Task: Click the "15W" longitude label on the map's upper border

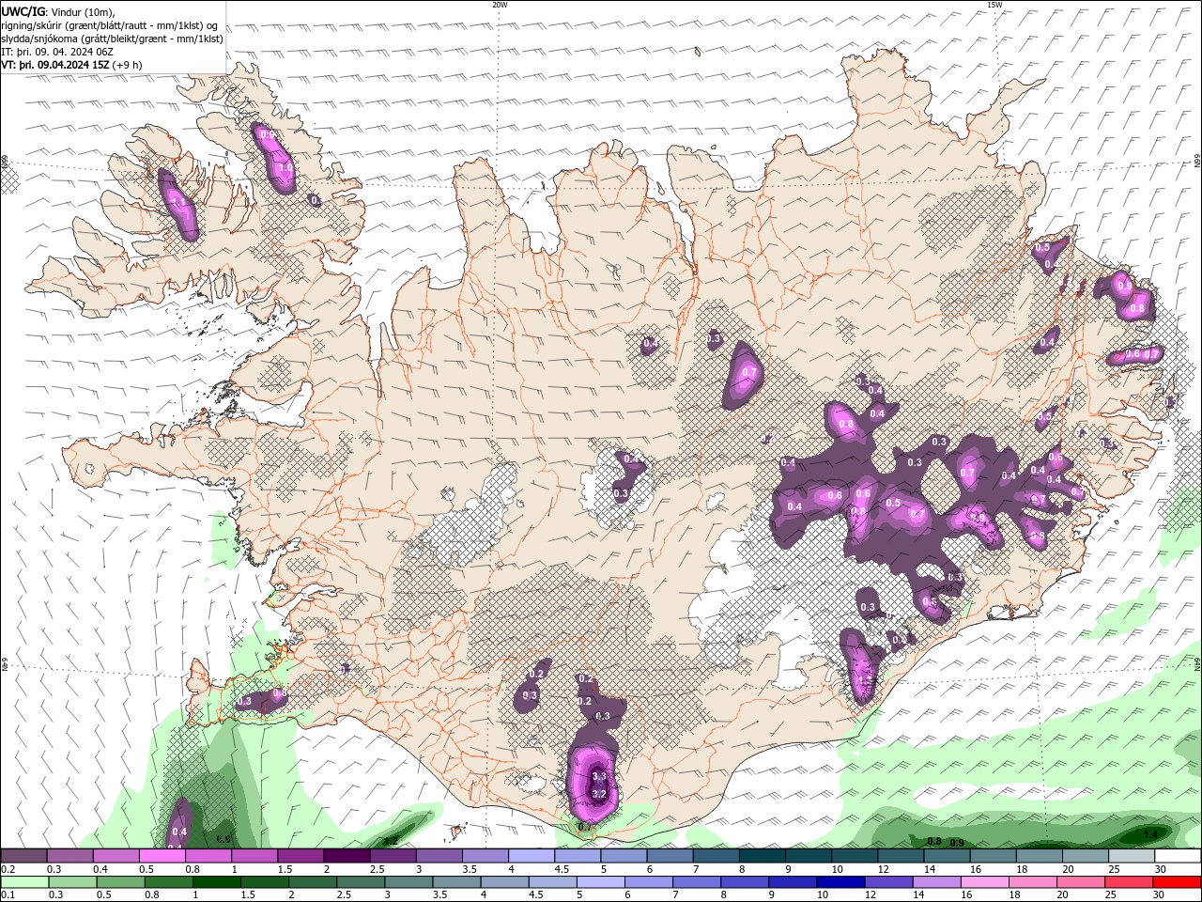Action: pyautogui.click(x=994, y=5)
